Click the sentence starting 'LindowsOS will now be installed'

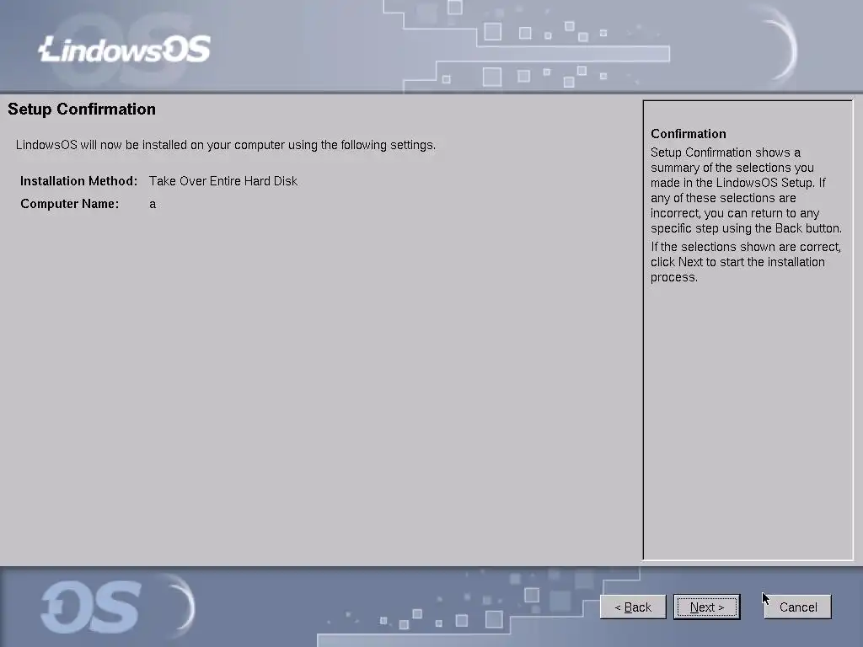coord(226,145)
